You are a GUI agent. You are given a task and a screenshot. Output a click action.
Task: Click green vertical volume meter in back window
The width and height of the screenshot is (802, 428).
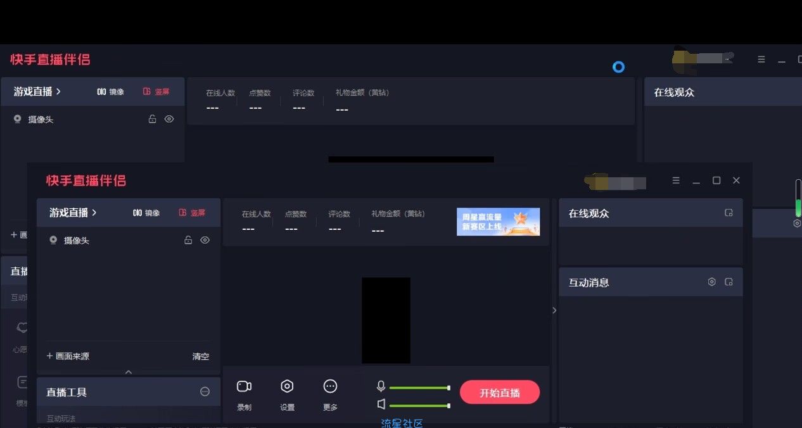click(798, 198)
